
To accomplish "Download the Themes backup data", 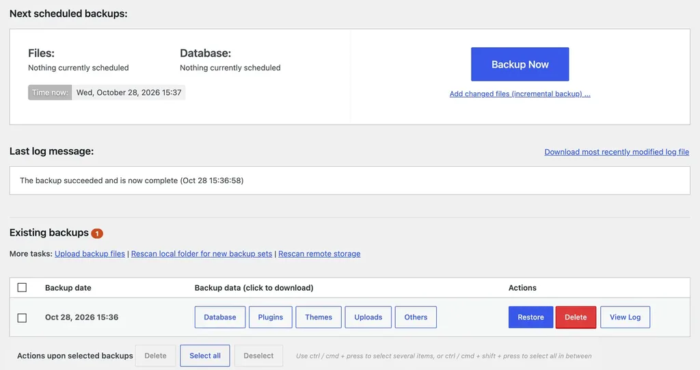I will pos(319,317).
